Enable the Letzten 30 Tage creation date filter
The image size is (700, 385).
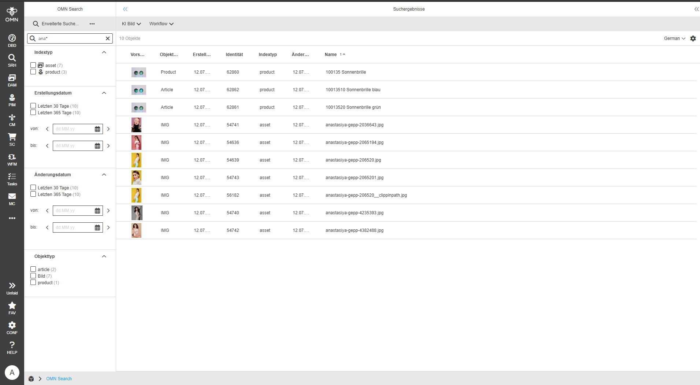pyautogui.click(x=33, y=105)
